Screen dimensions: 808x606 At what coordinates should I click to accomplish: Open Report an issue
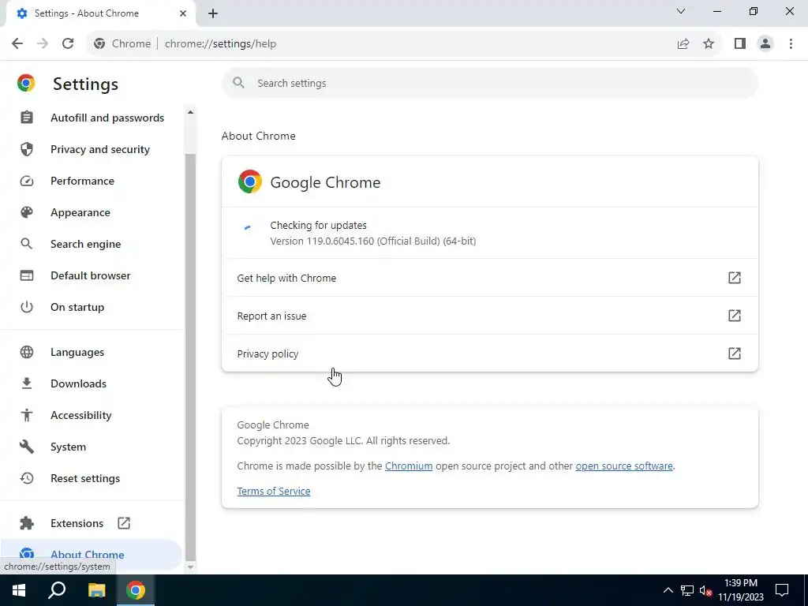coord(489,316)
